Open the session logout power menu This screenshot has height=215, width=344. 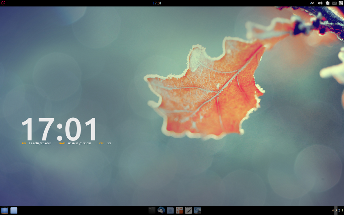341,3
